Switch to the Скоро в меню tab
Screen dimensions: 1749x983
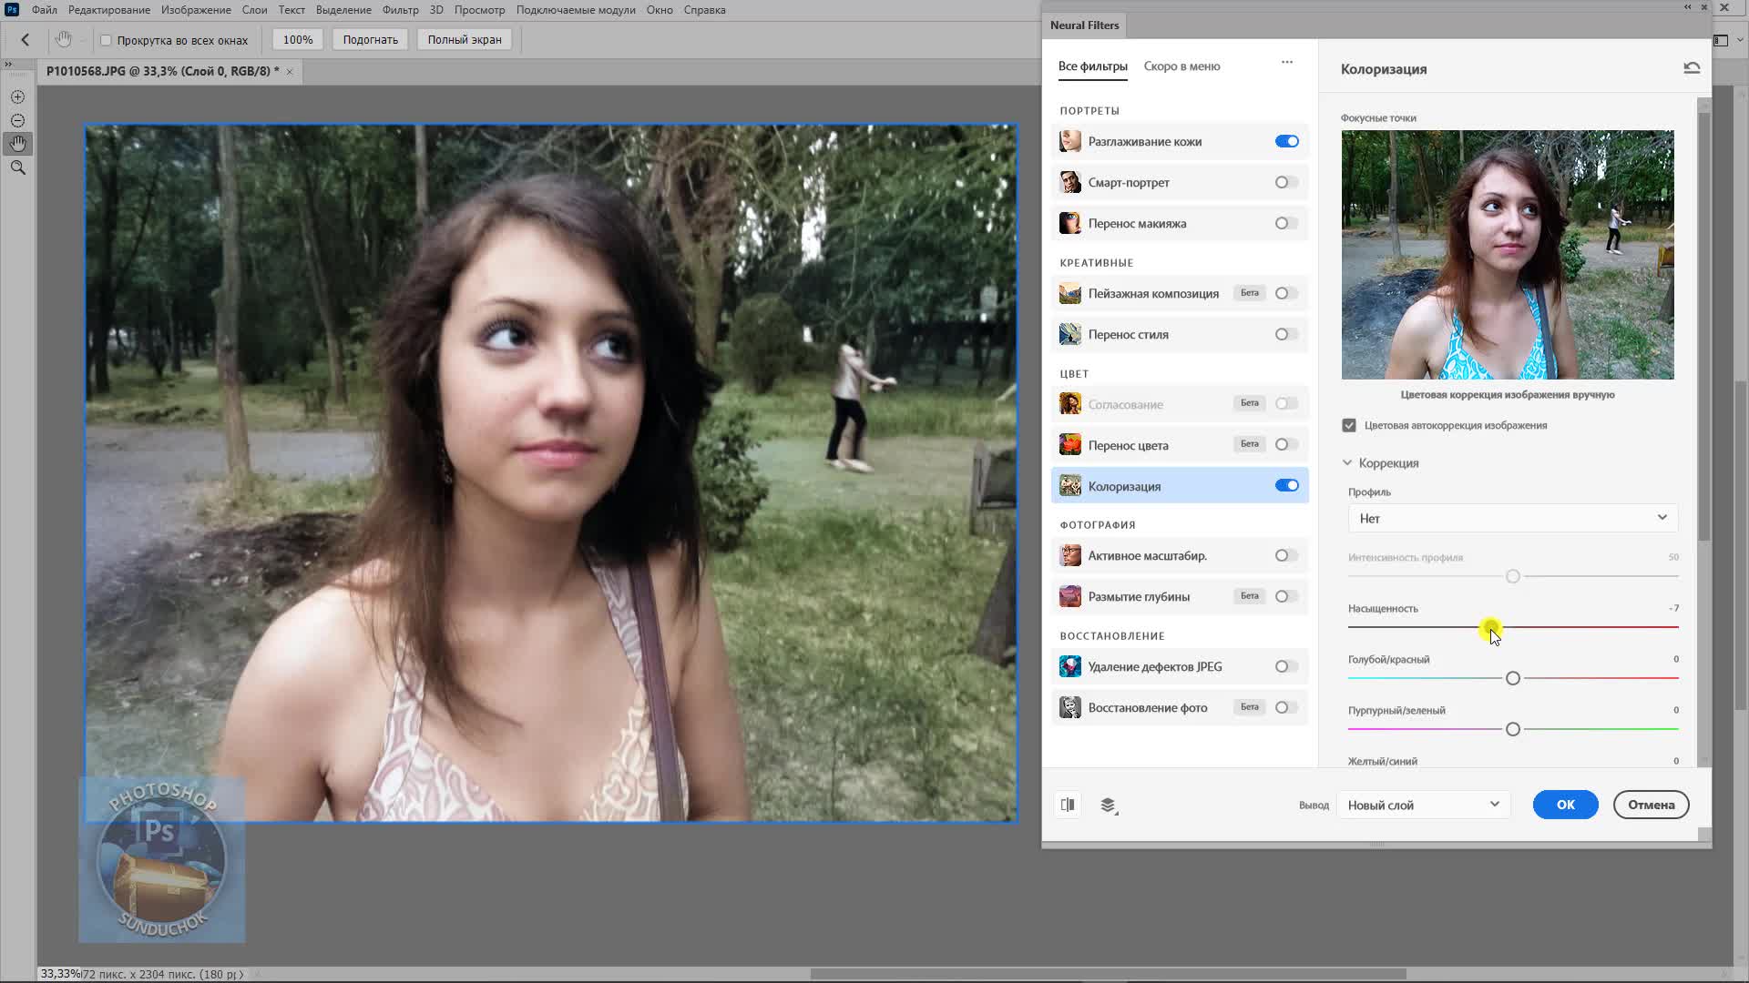[1181, 66]
